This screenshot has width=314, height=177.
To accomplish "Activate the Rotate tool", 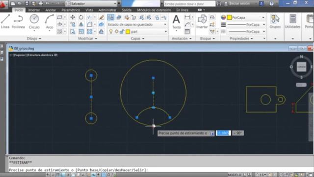I will [x=81, y=17].
